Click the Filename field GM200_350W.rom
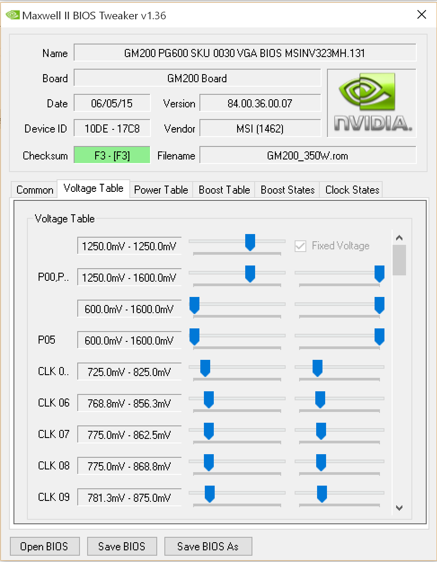 pos(308,155)
